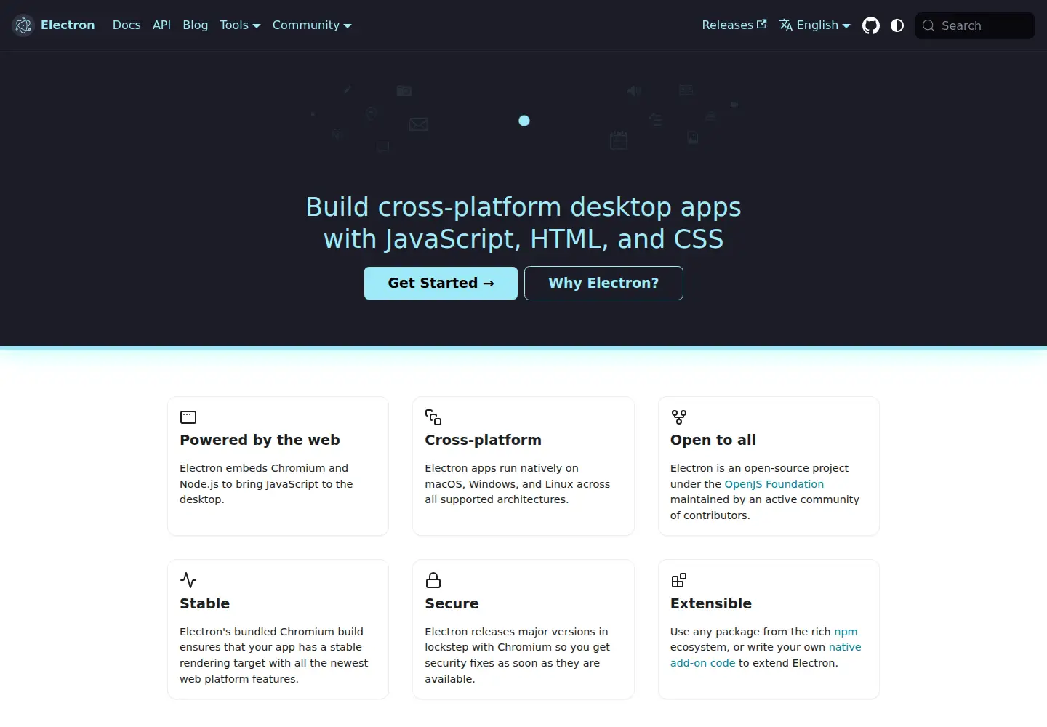Image resolution: width=1047 pixels, height=727 pixels.
Task: Expand the Community dropdown menu
Action: 312,25
